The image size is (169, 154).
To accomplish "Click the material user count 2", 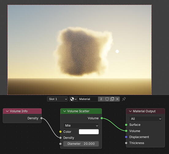I will coord(101,99).
